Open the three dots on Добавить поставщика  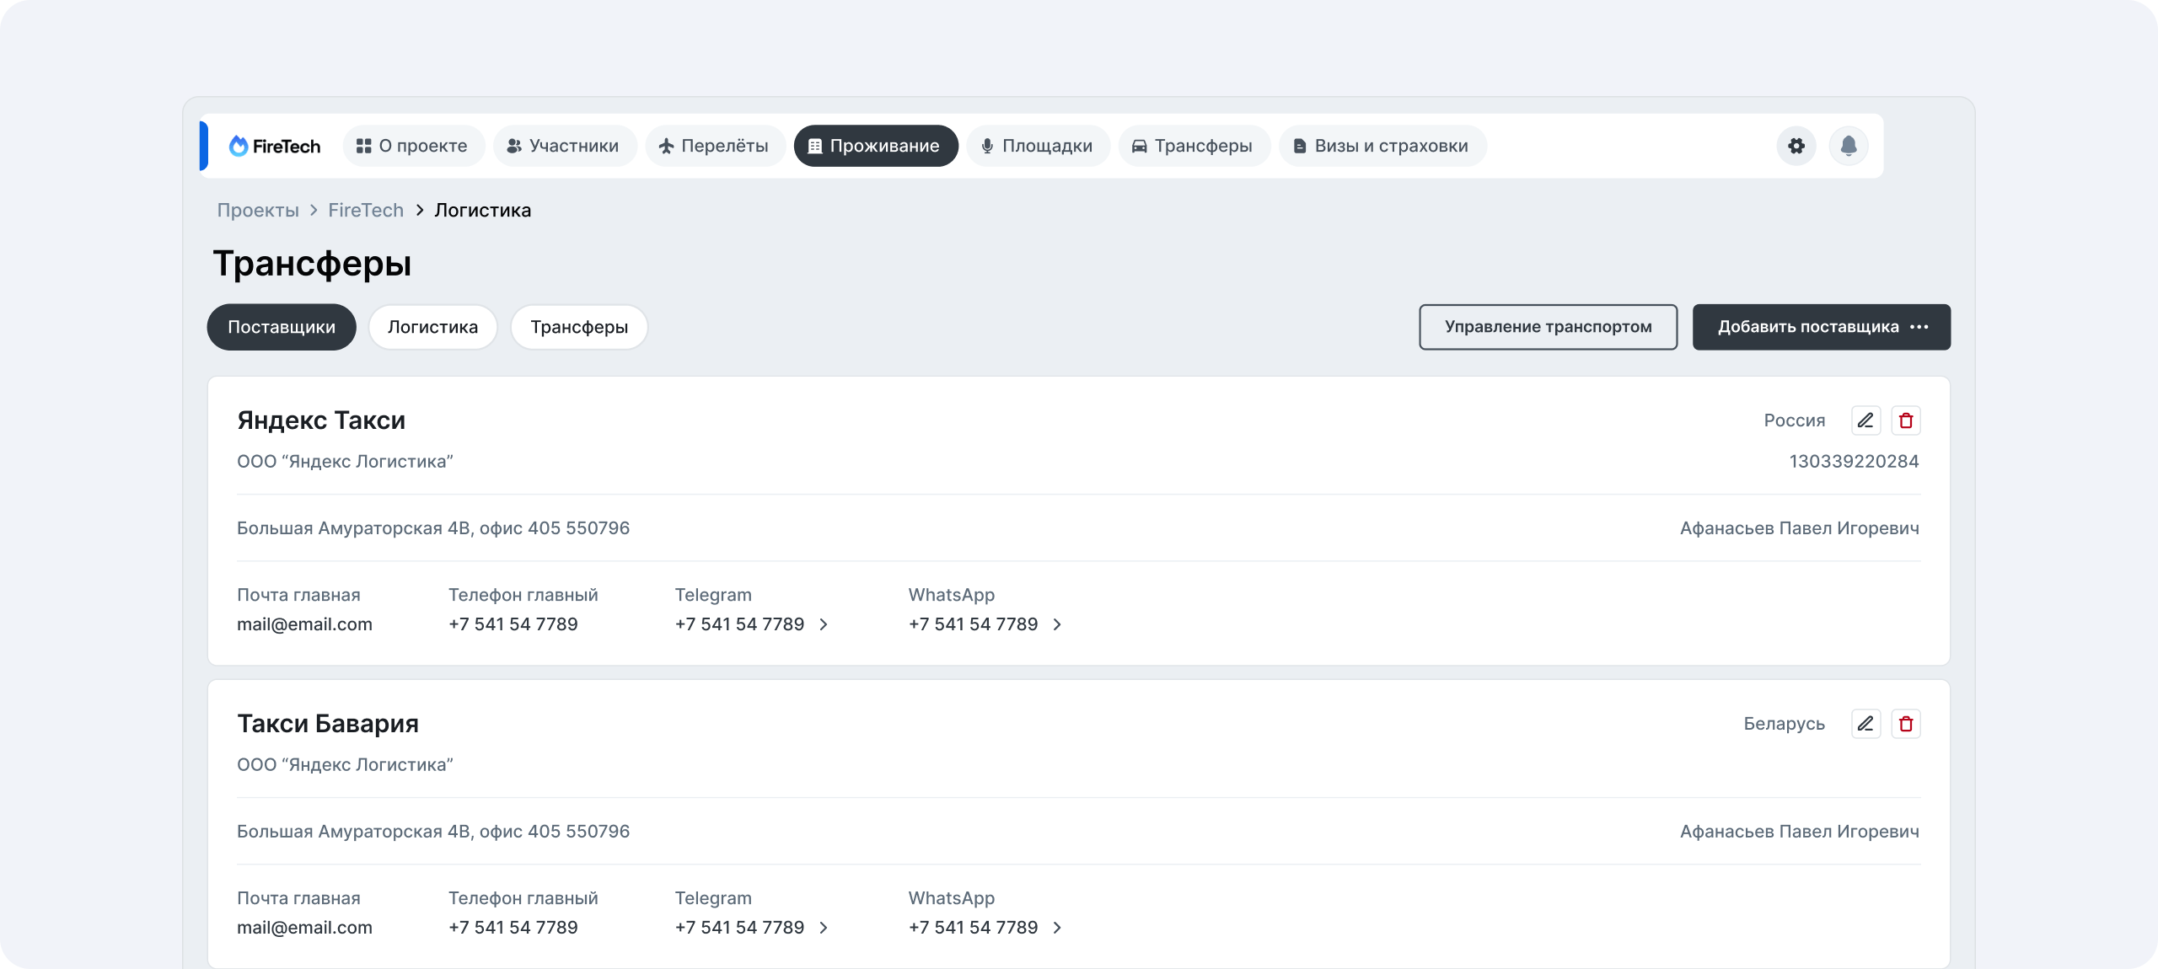(x=1919, y=327)
